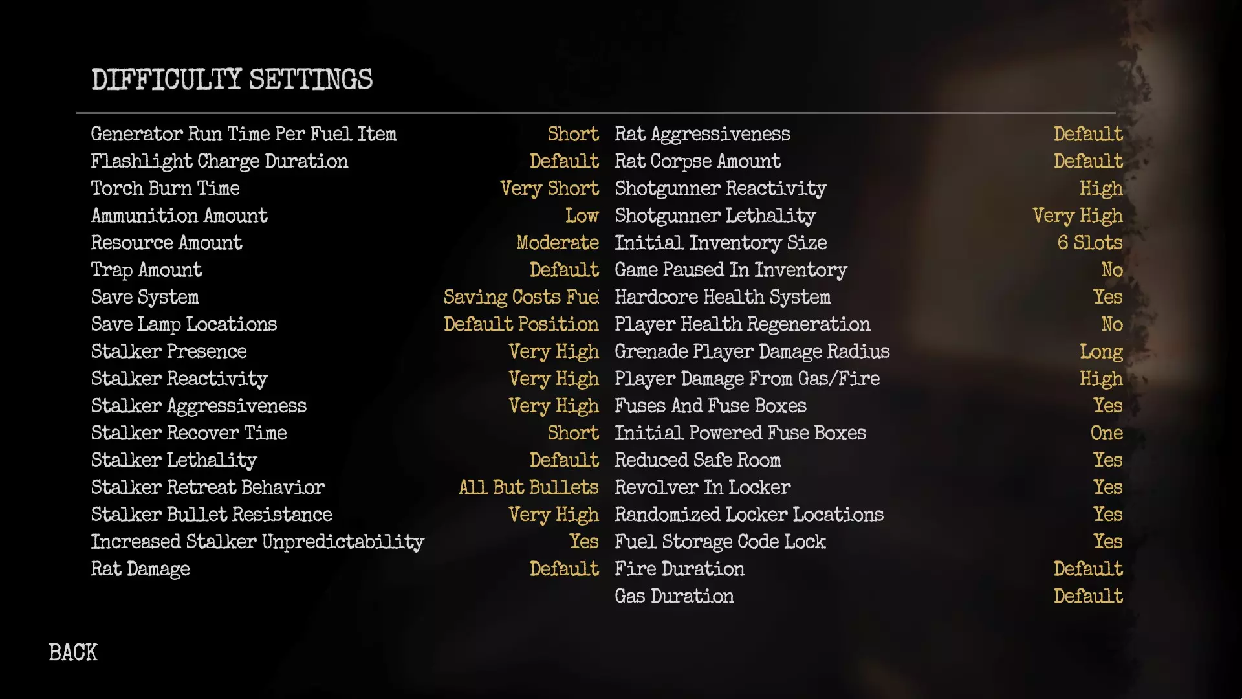Toggle Increased Stalker Unpredictability option
The height and width of the screenshot is (699, 1242).
(583, 542)
